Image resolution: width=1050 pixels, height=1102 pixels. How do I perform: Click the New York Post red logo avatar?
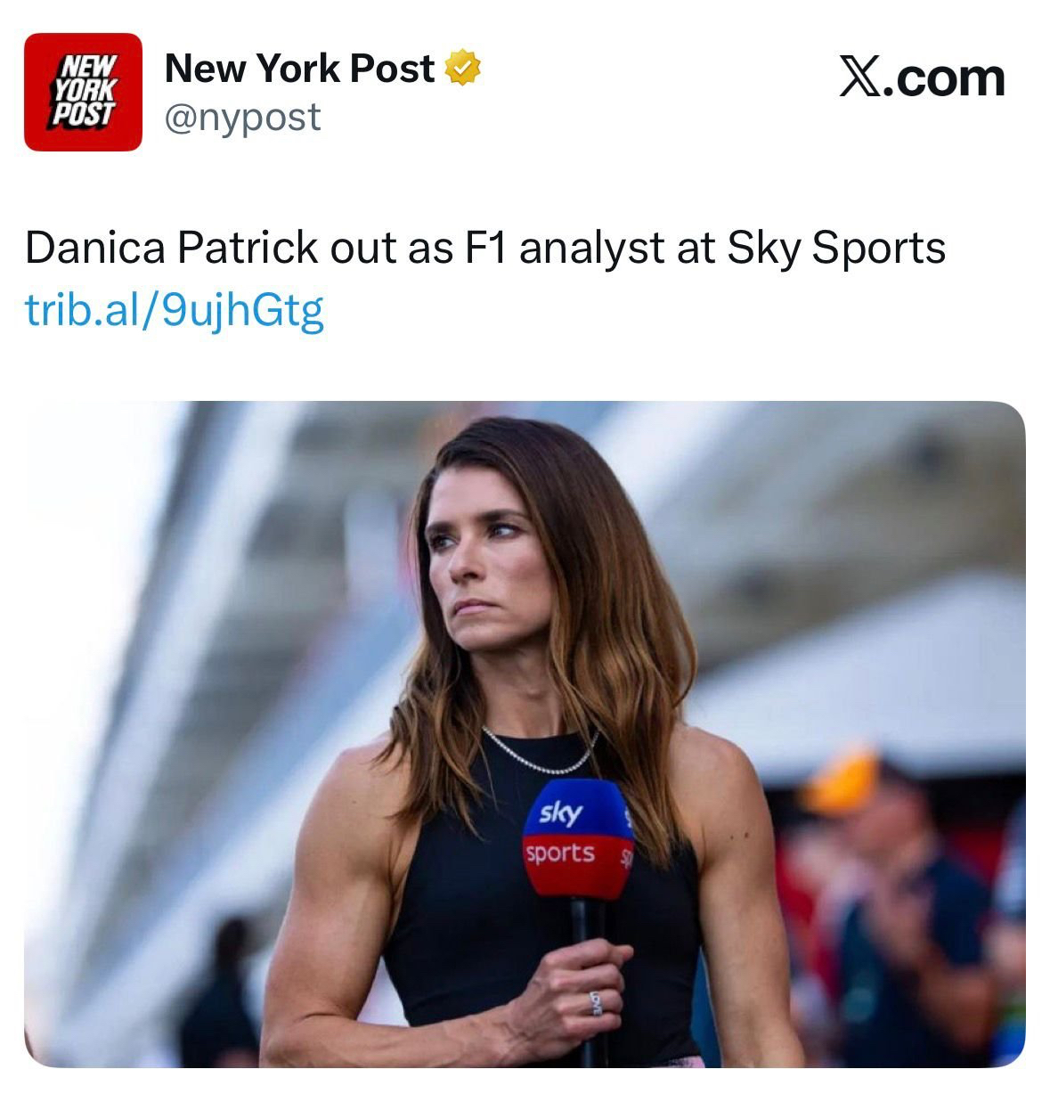click(83, 92)
